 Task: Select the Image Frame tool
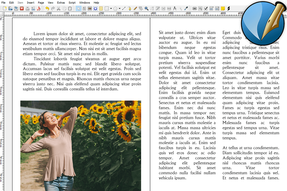90,9
